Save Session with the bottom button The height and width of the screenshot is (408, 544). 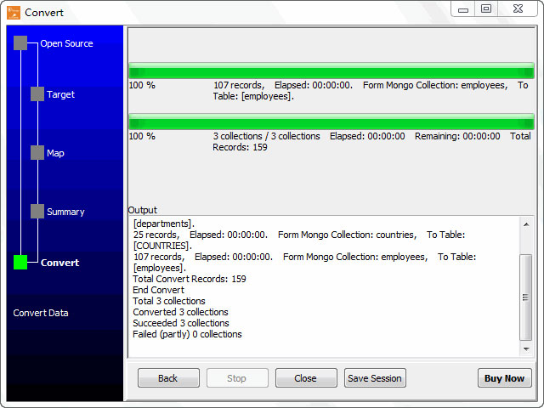pos(375,377)
